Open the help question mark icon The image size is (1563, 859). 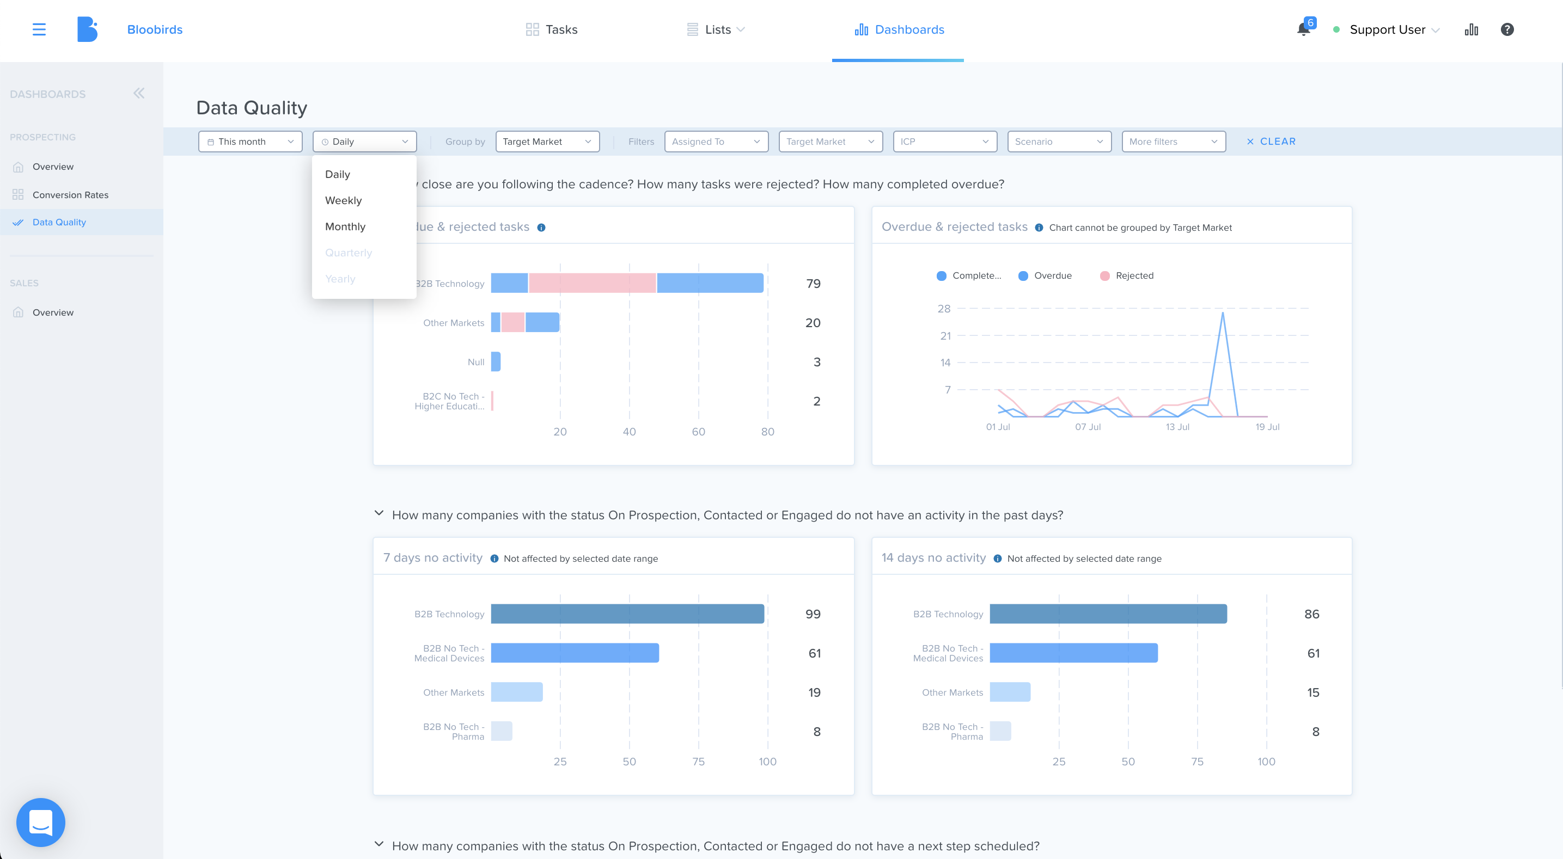click(1507, 29)
